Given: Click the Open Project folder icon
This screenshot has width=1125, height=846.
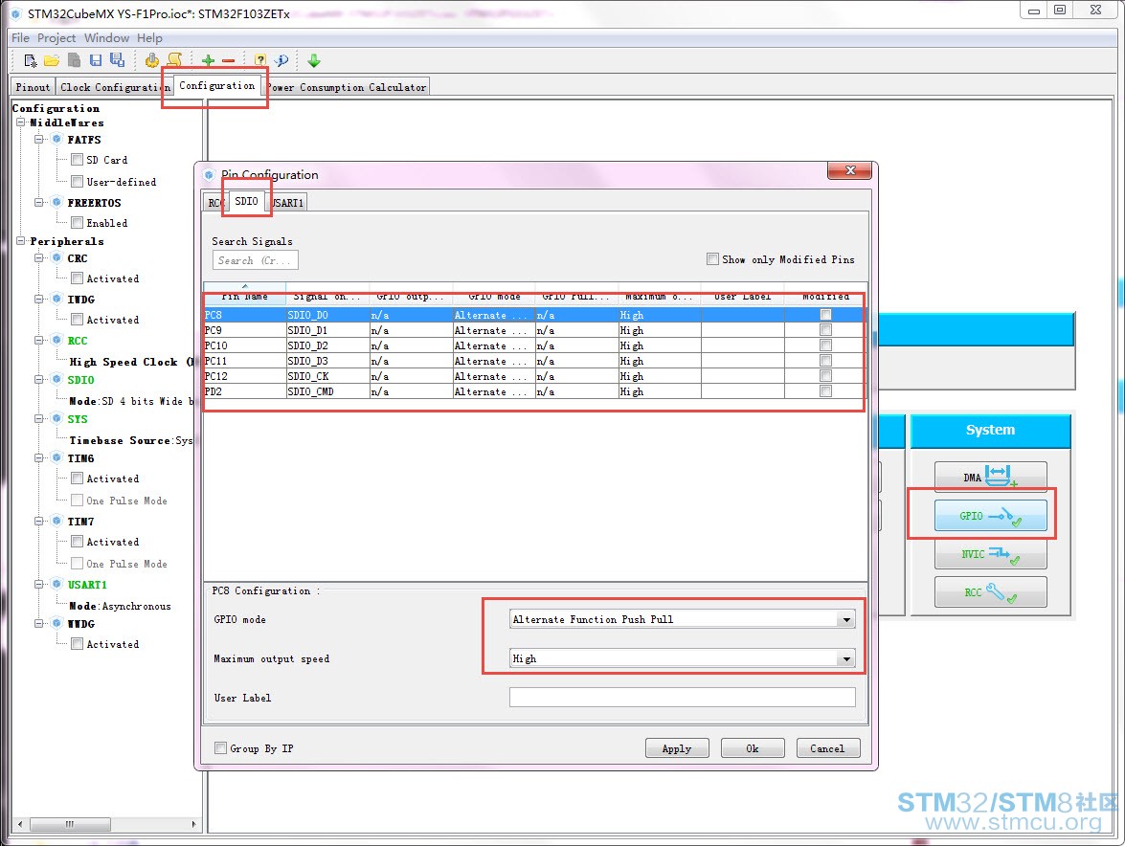Looking at the screenshot, I should tap(52, 61).
